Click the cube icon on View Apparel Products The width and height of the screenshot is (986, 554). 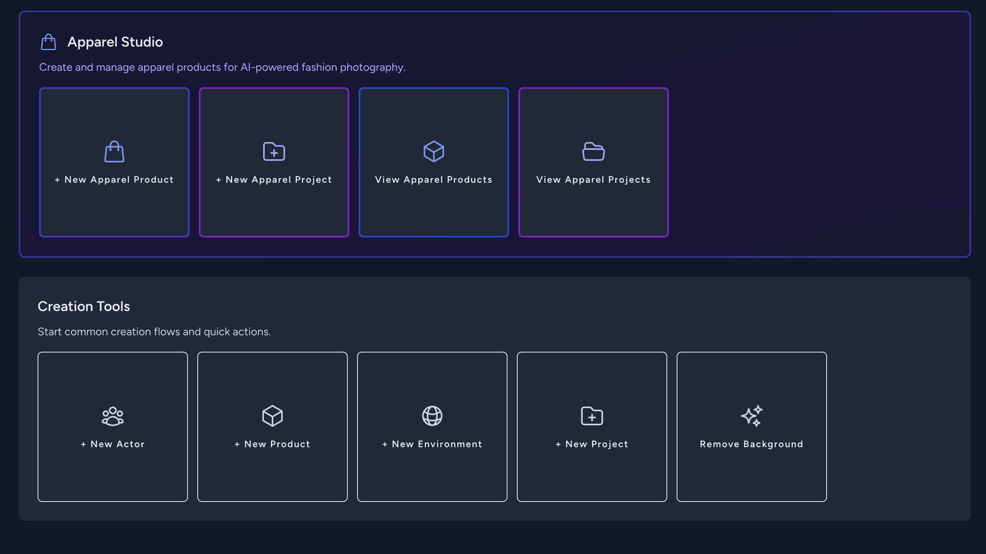click(434, 151)
